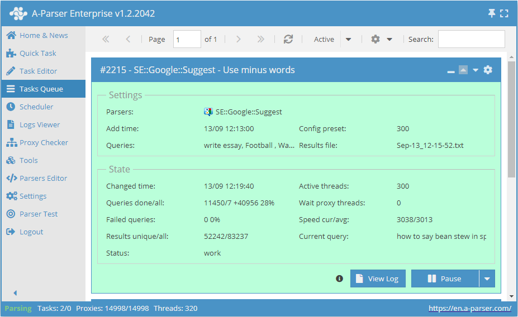Collapse the left sidebar arrow

(15, 293)
